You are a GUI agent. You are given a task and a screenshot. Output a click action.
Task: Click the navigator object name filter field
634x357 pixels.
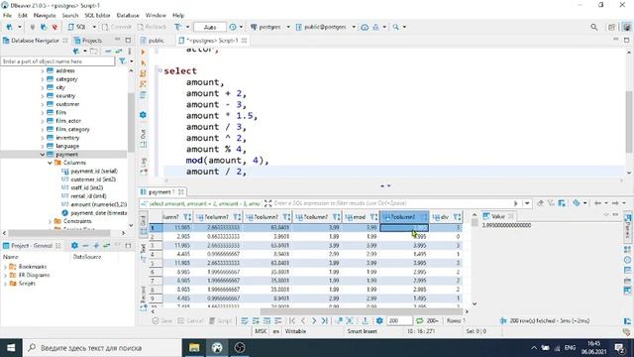[x=57, y=61]
